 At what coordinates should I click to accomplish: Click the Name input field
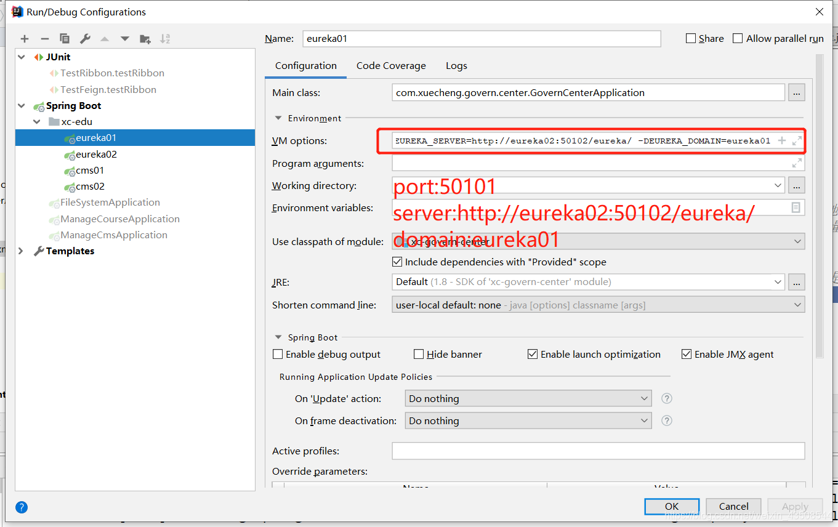pyautogui.click(x=481, y=38)
